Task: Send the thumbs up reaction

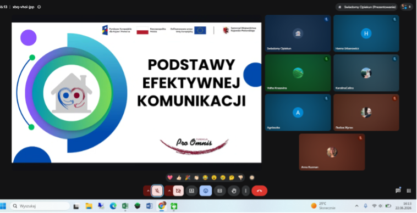Action: point(179,177)
